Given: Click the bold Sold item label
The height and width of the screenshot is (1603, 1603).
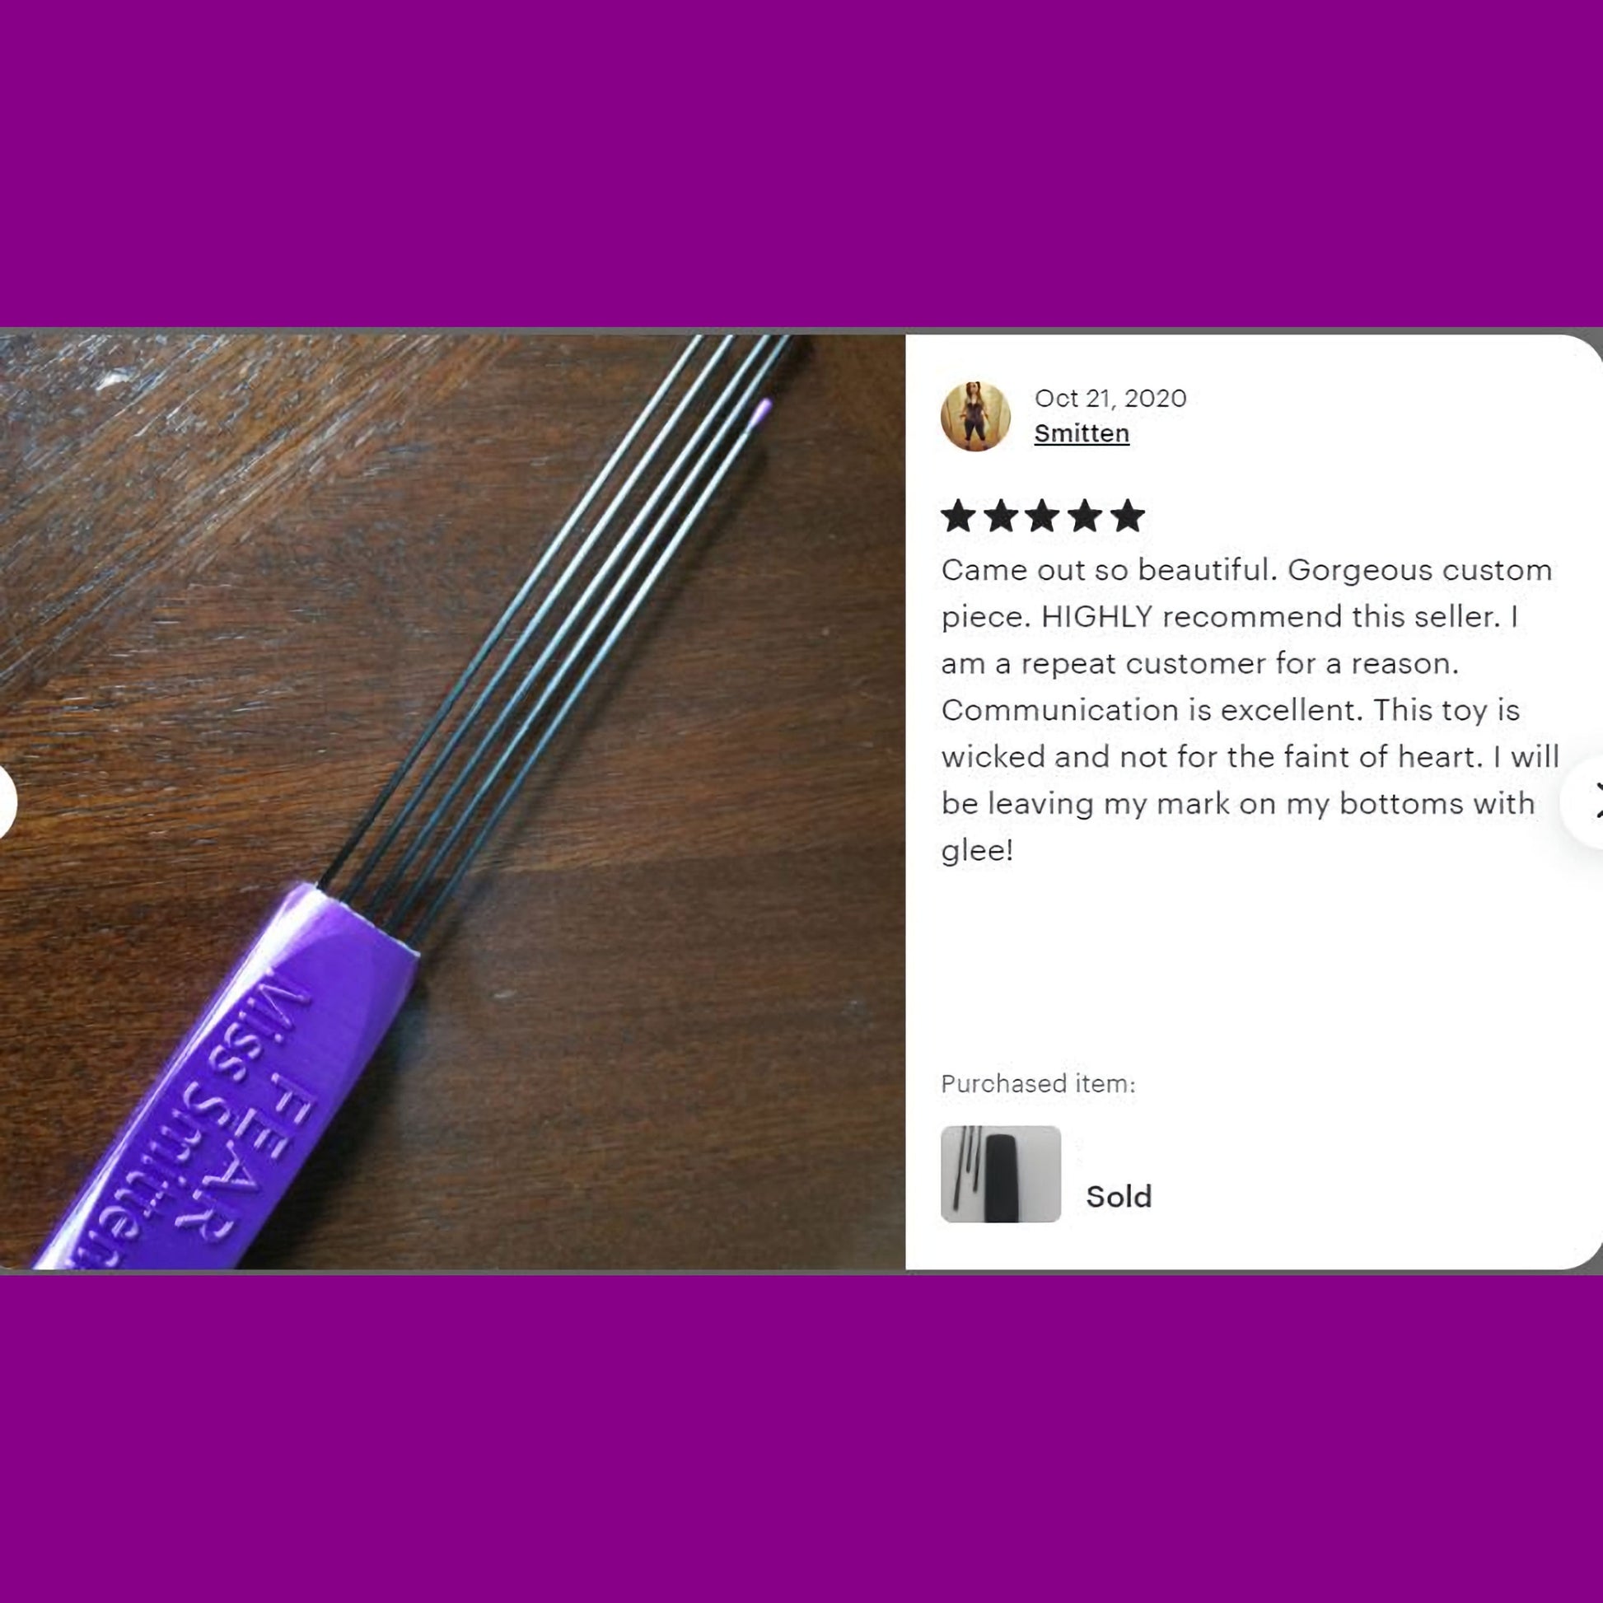Looking at the screenshot, I should click(1119, 1196).
